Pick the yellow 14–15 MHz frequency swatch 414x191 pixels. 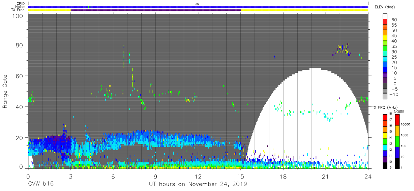point(385,135)
